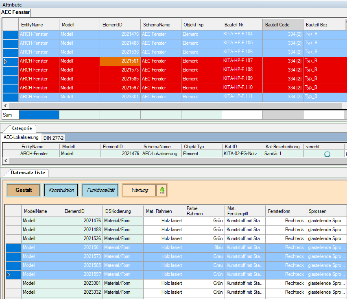Click the Funktionalität button
347x299 pixels.
click(100, 190)
